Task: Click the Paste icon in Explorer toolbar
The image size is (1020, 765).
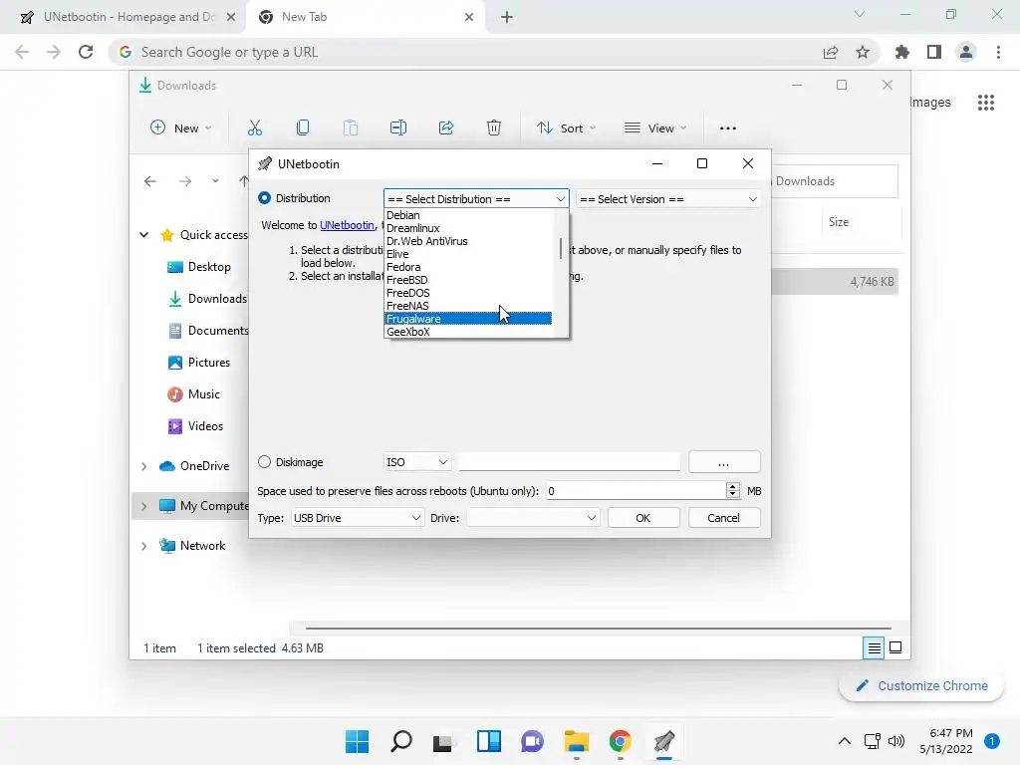Action: [351, 128]
